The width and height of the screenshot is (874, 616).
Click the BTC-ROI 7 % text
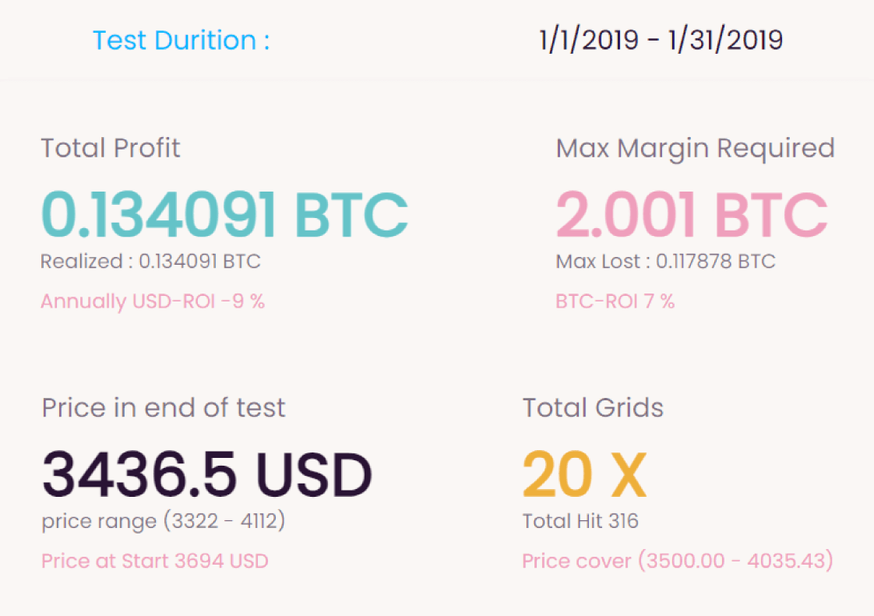pos(615,301)
